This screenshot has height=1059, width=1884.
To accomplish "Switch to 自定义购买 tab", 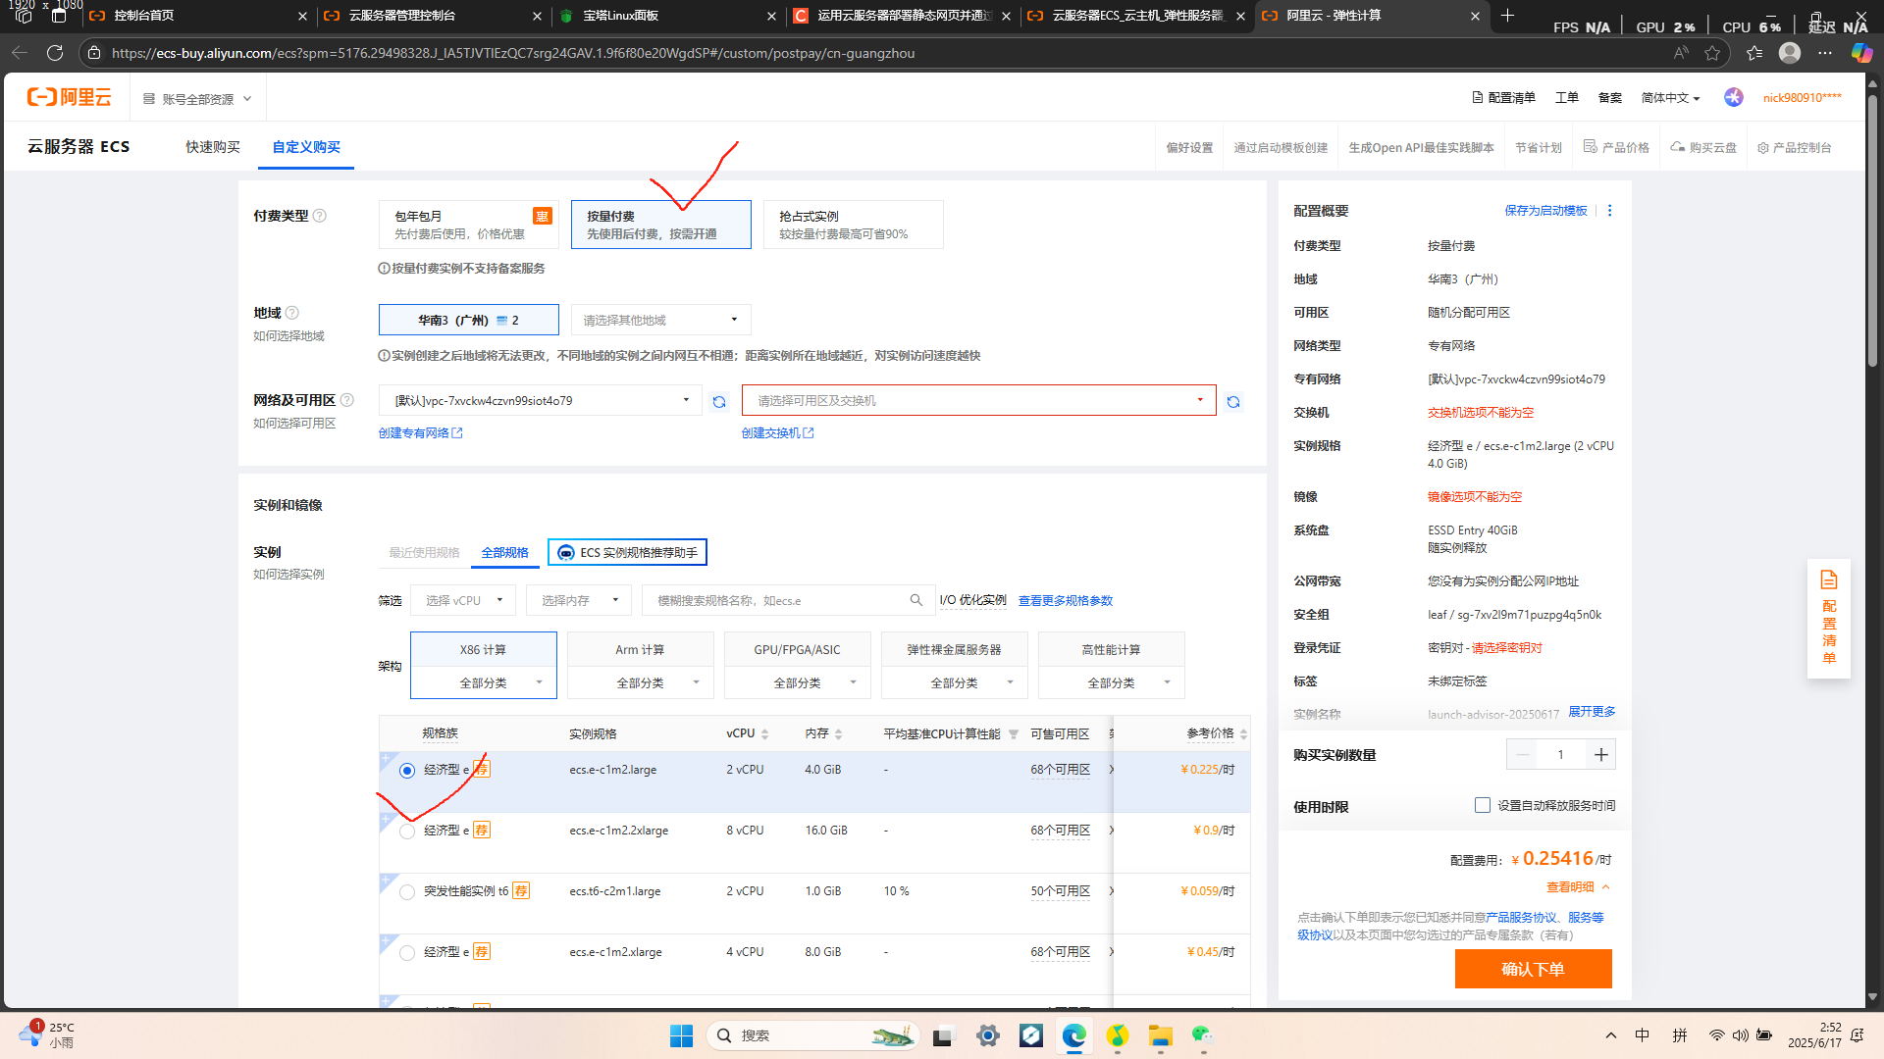I will point(306,147).
